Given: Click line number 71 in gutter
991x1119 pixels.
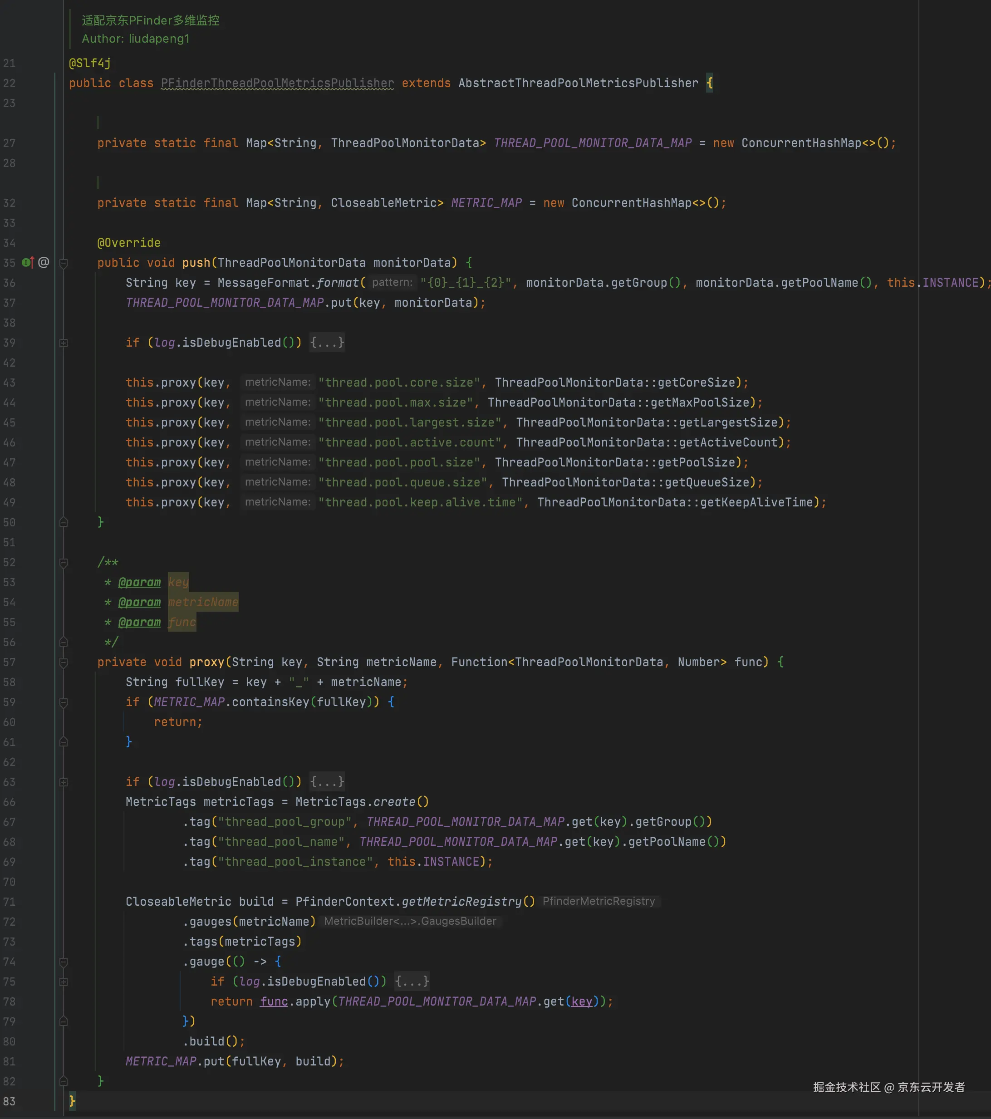Looking at the screenshot, I should [x=10, y=902].
